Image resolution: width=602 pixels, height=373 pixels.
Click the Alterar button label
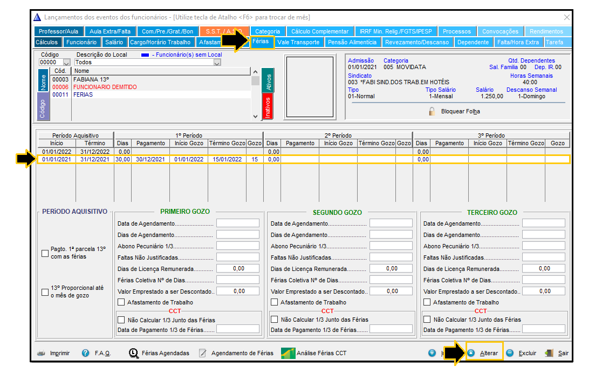coord(489,353)
